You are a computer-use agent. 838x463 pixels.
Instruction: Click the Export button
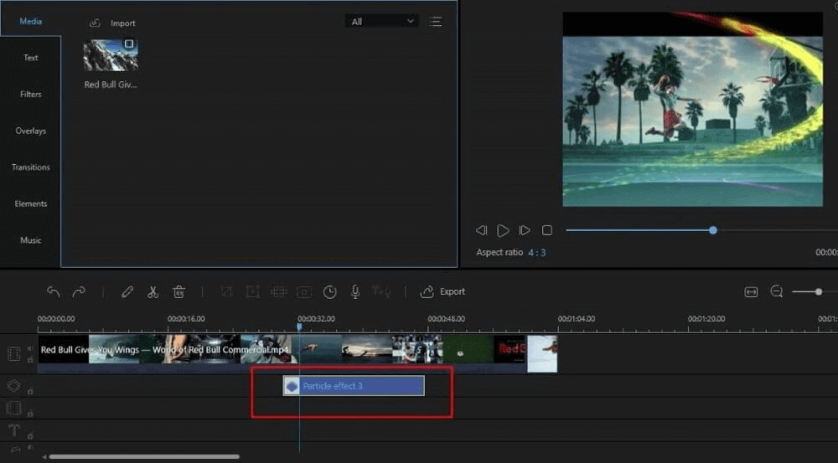pos(443,291)
